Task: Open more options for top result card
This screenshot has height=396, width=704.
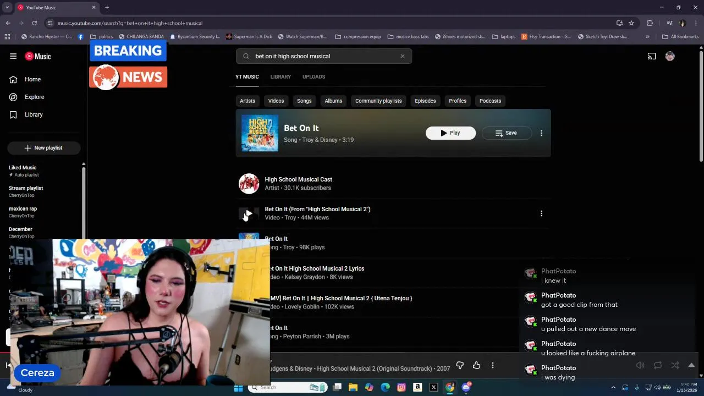Action: tap(541, 133)
